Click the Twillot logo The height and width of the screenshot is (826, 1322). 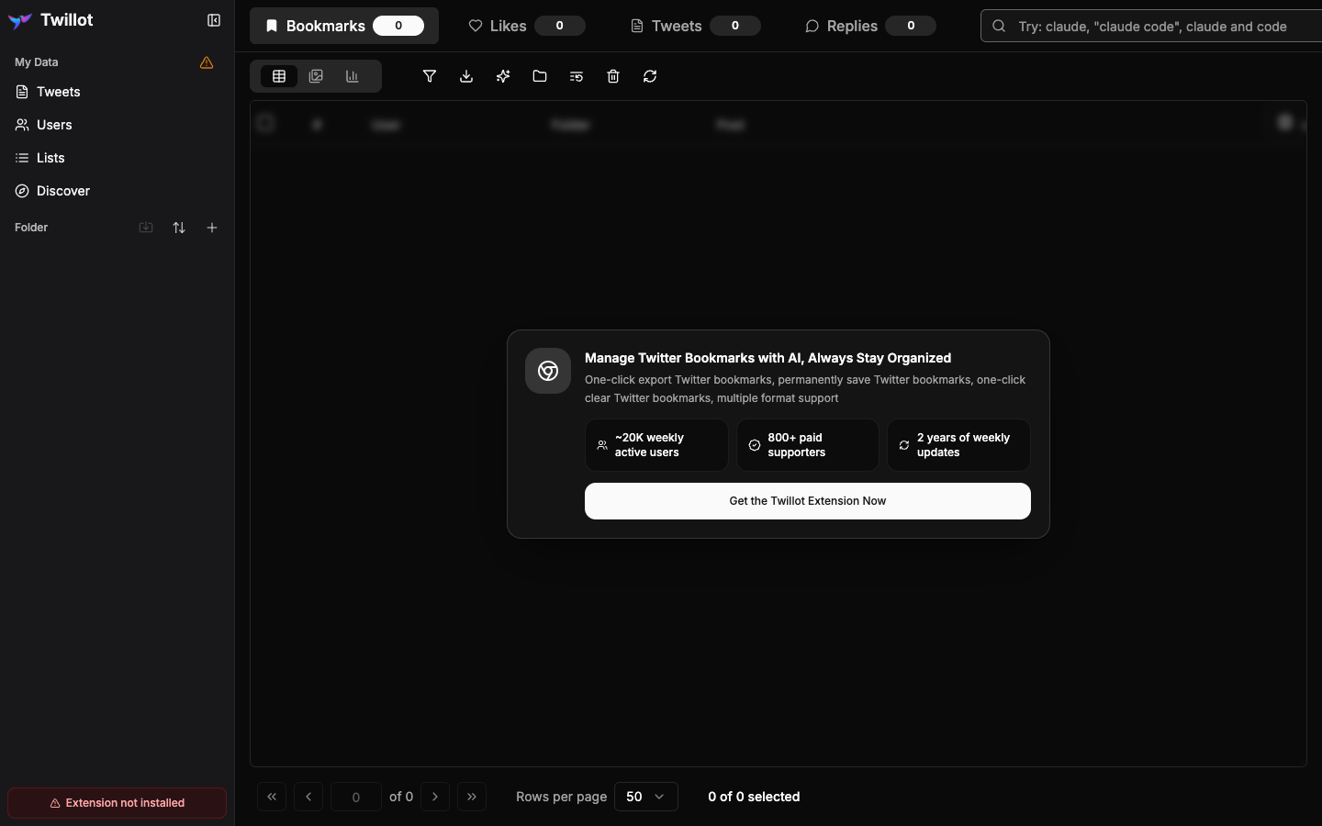pos(50,20)
